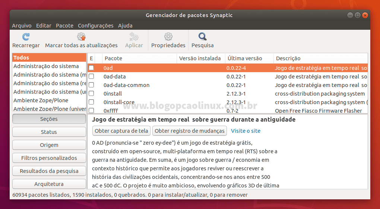This screenshot has height=209, width=380.
Task: Select the 0install-core package name
Action: click(119, 102)
